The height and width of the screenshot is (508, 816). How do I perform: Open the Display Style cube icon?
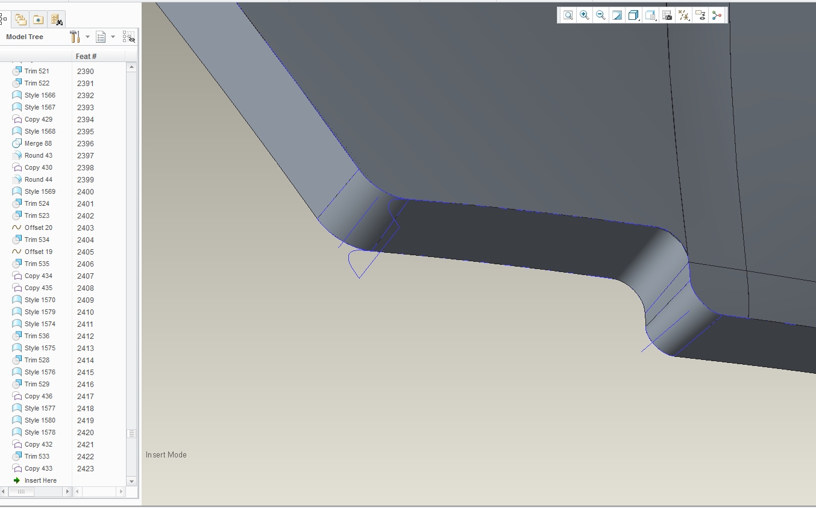(633, 16)
